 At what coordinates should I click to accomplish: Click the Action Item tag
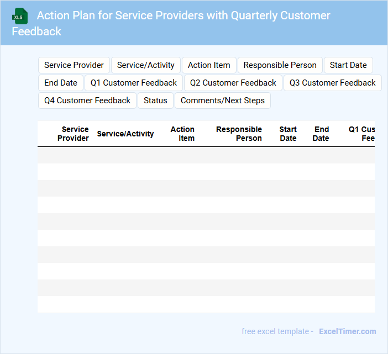click(209, 65)
